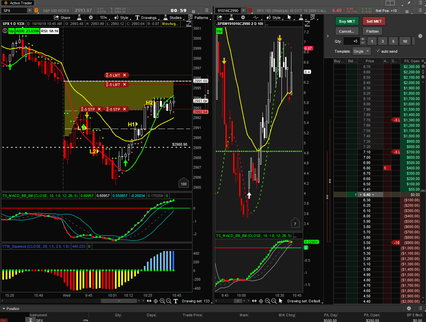This screenshot has height=322, width=426.
Task: Click option chart horizontal scrollbar thumb
Action: click(x=238, y=301)
